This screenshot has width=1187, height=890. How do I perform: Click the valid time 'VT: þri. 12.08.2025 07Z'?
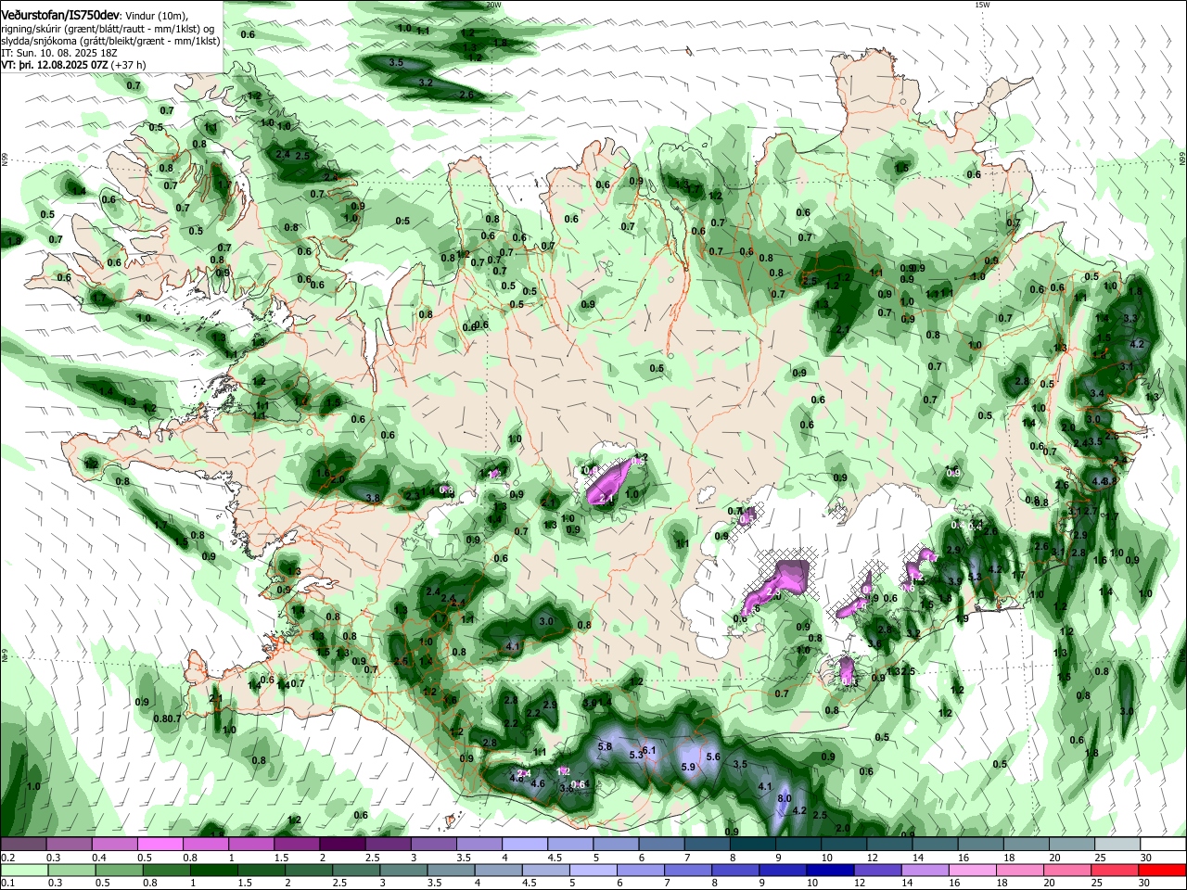[55, 65]
